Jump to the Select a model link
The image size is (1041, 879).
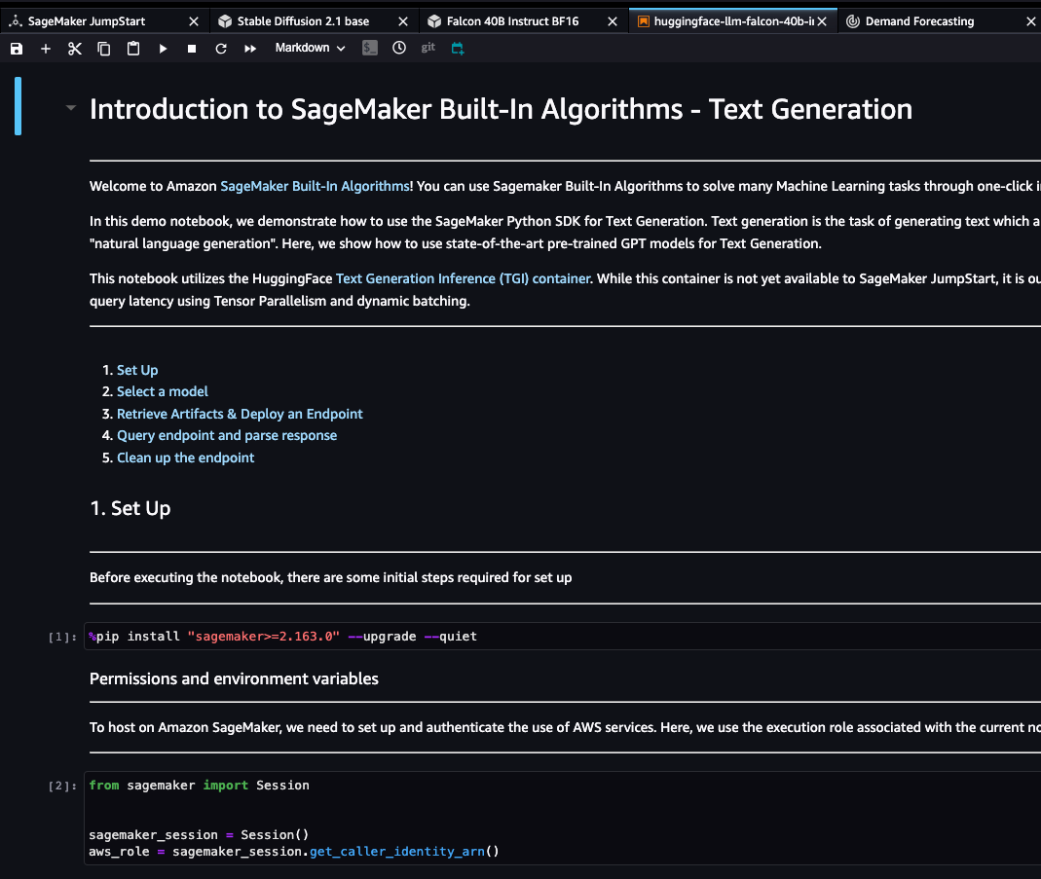point(163,391)
